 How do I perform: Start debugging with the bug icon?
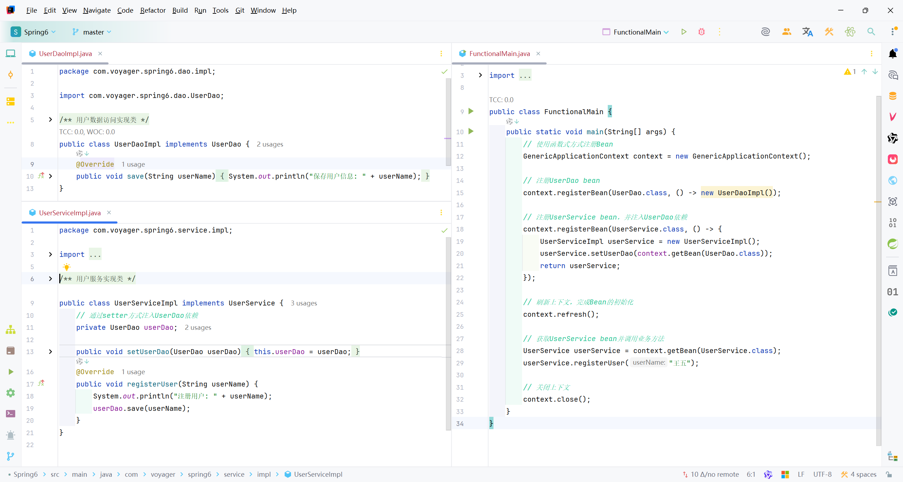point(701,32)
